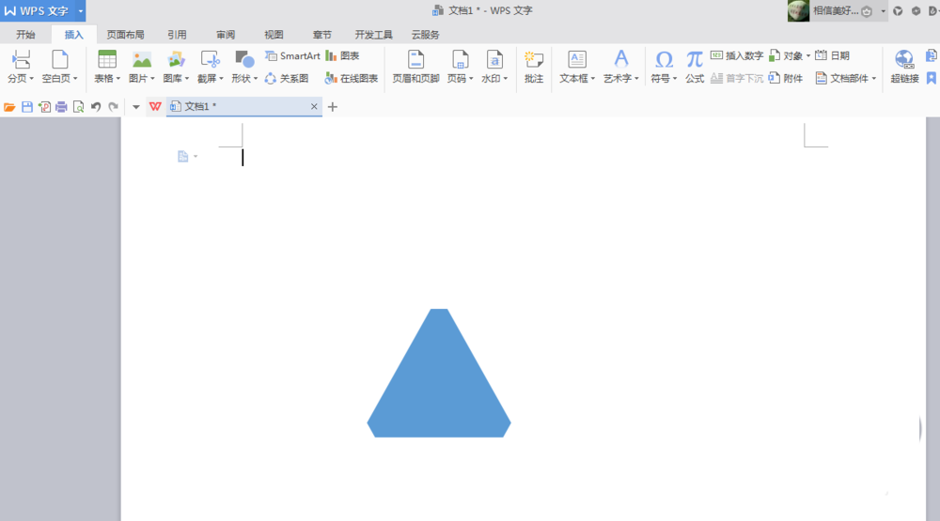Viewport: 940px width, 521px height.
Task: Click 插入数字 insert number
Action: pos(737,55)
